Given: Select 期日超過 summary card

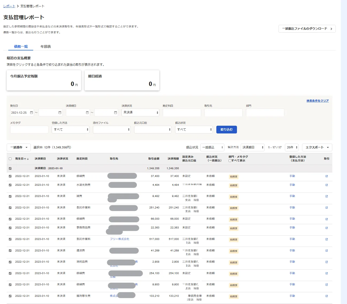Looking at the screenshot, I should coord(122,80).
